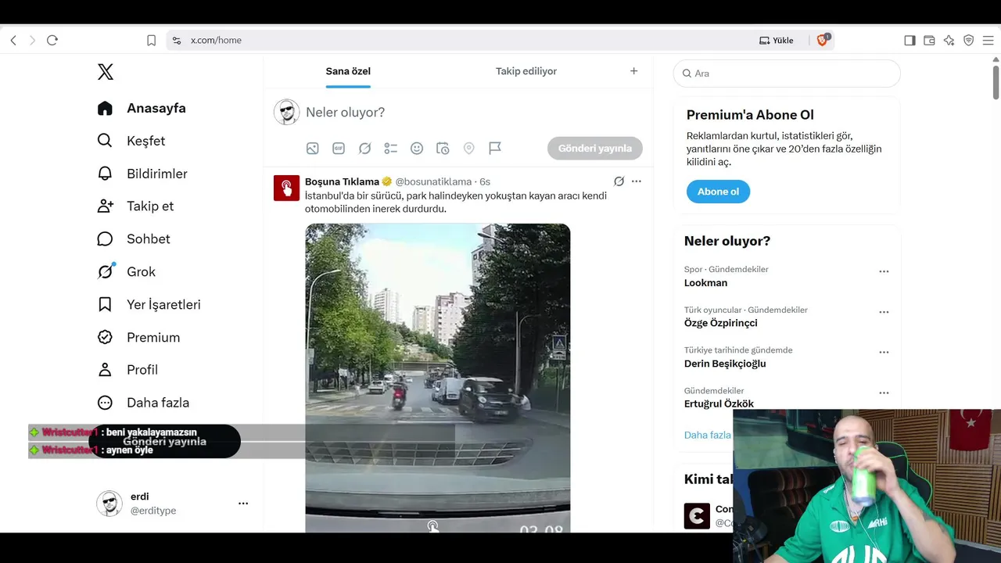Click the flag icon in the composer toolbar
The image size is (1001, 563).
(495, 149)
